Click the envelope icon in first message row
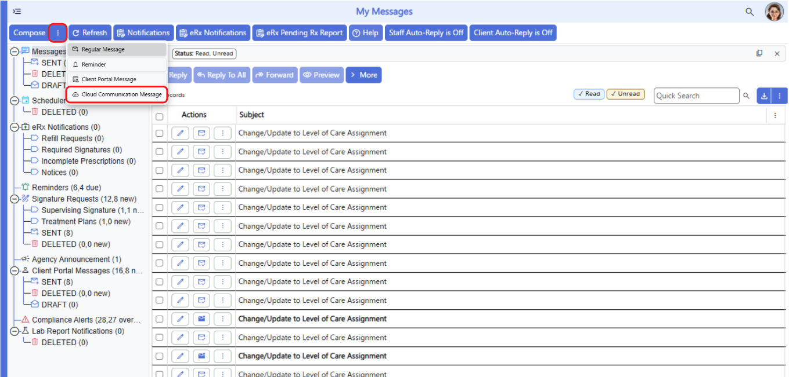The width and height of the screenshot is (789, 377). tap(201, 133)
